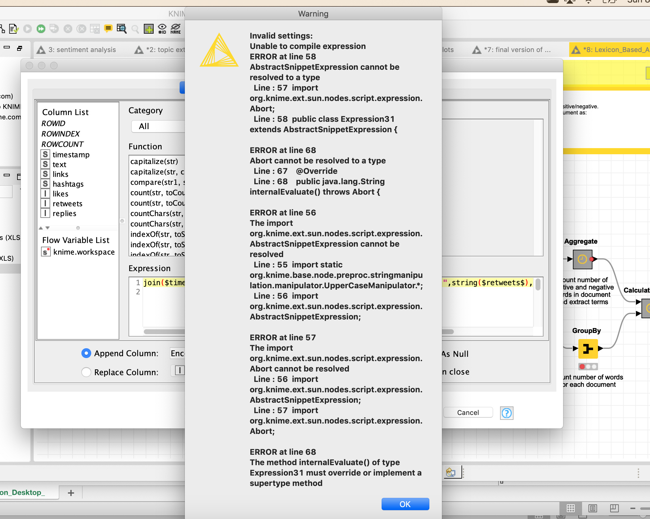Toggle the show node #ID icon

click(162, 29)
